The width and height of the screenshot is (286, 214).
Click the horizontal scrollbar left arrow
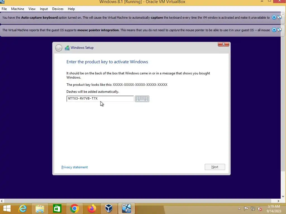tap(2, 201)
